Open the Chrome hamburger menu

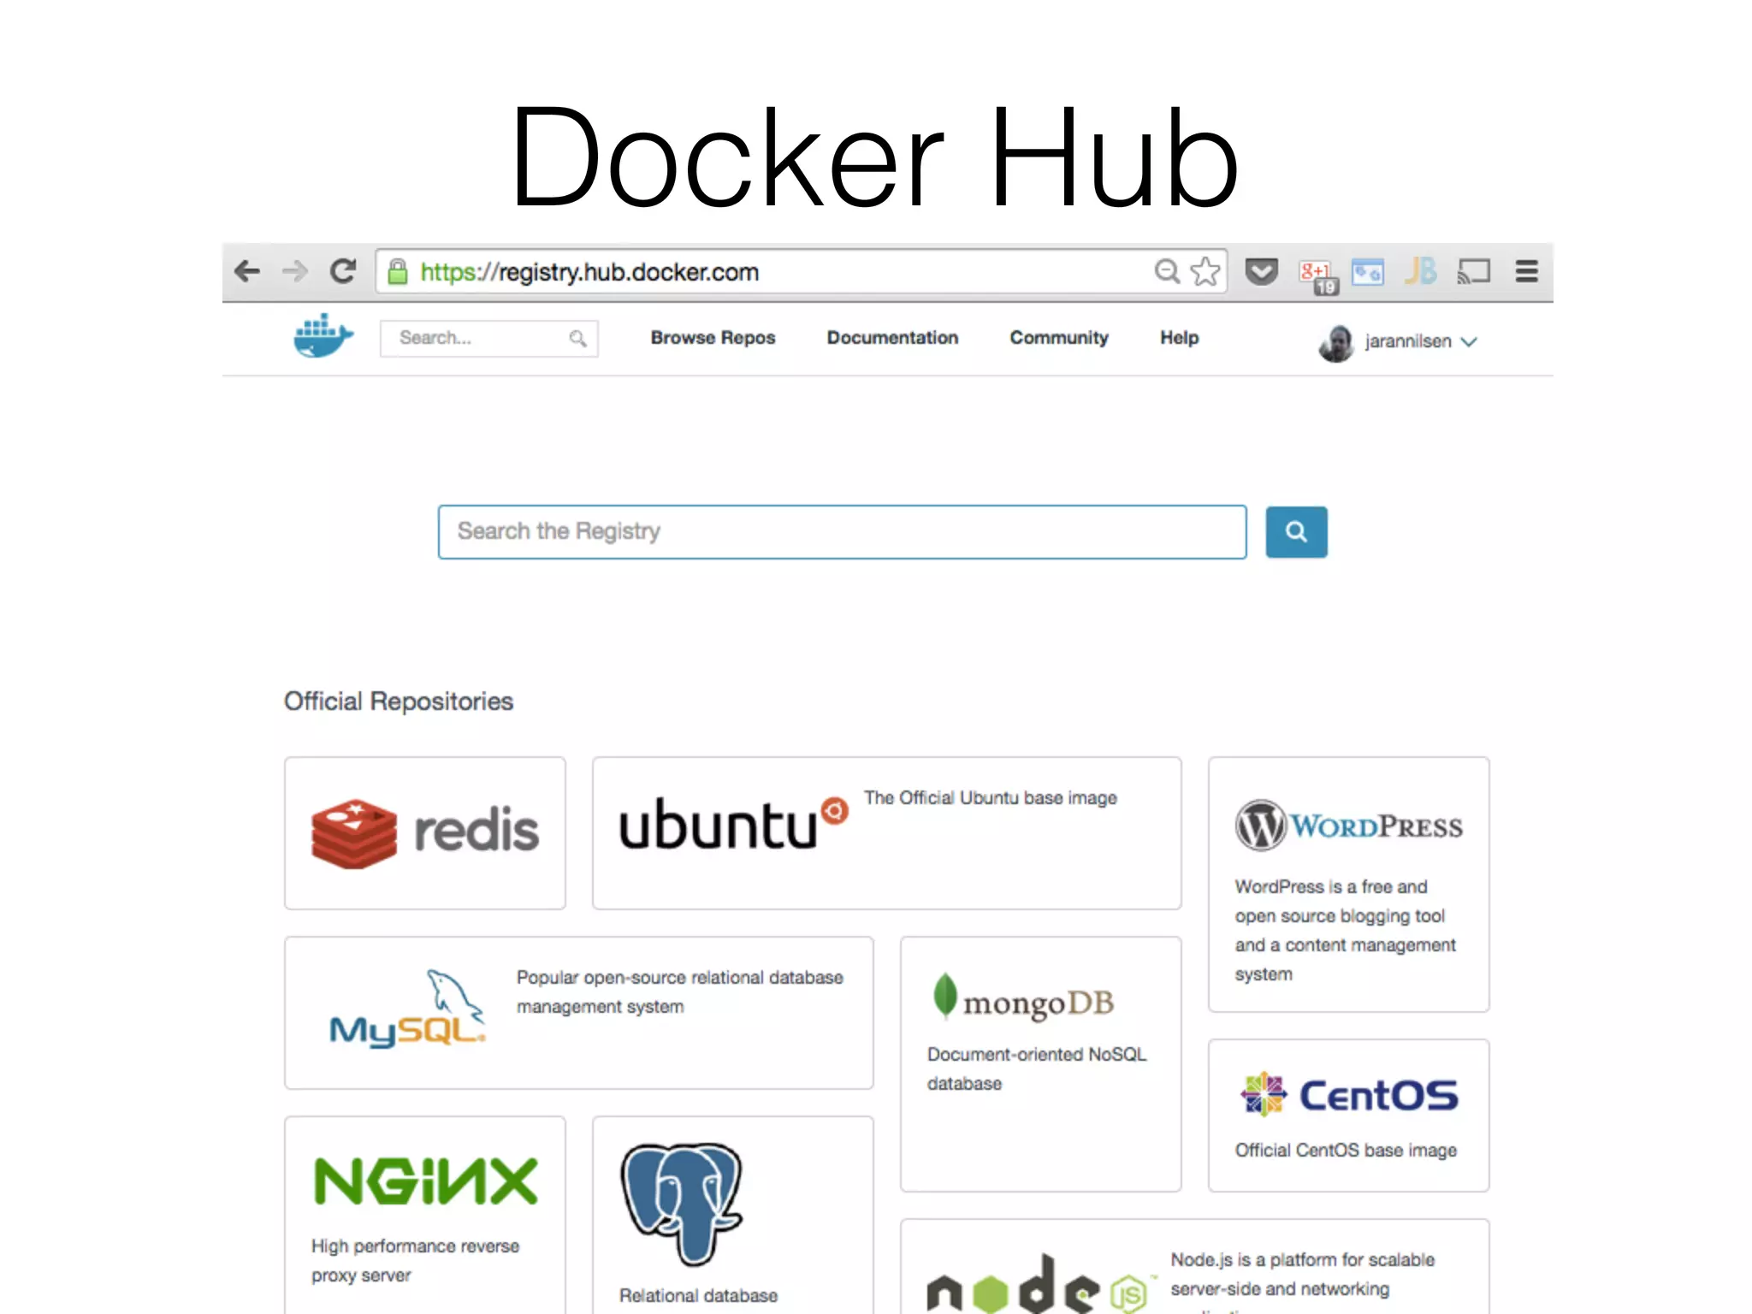tap(1527, 272)
